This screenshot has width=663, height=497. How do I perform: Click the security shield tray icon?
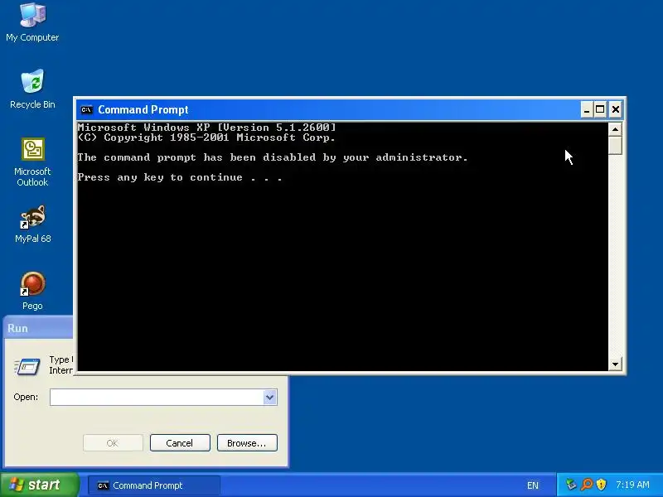coord(602,485)
